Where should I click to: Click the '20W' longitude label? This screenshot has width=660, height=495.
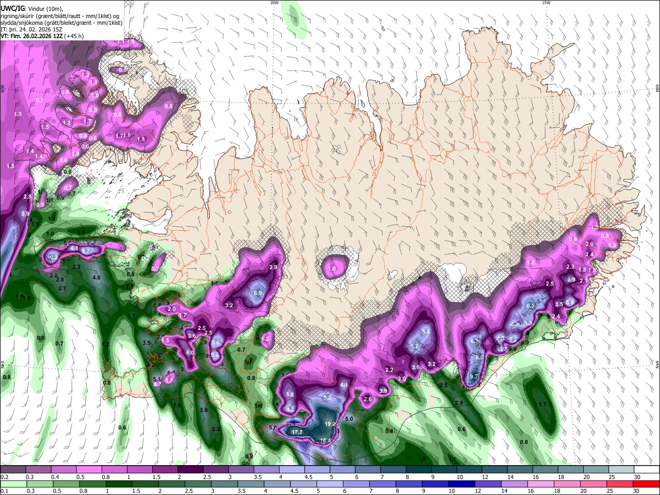[274, 3]
